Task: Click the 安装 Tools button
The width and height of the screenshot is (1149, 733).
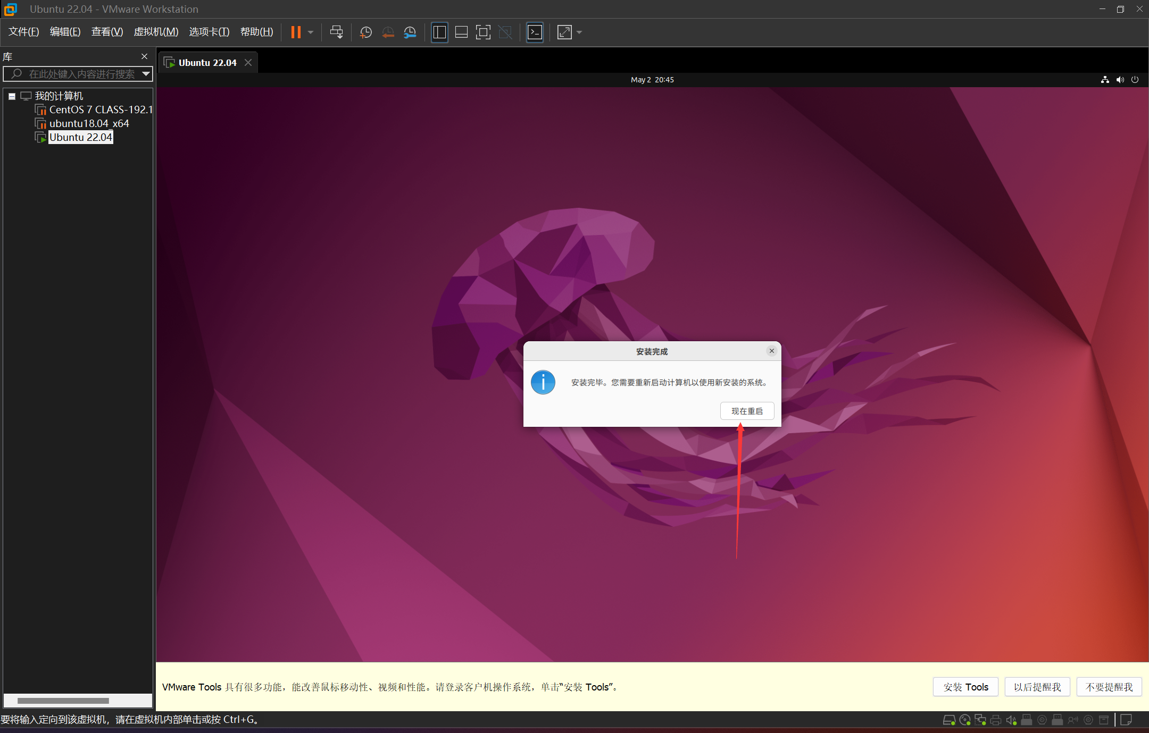Action: [x=965, y=687]
